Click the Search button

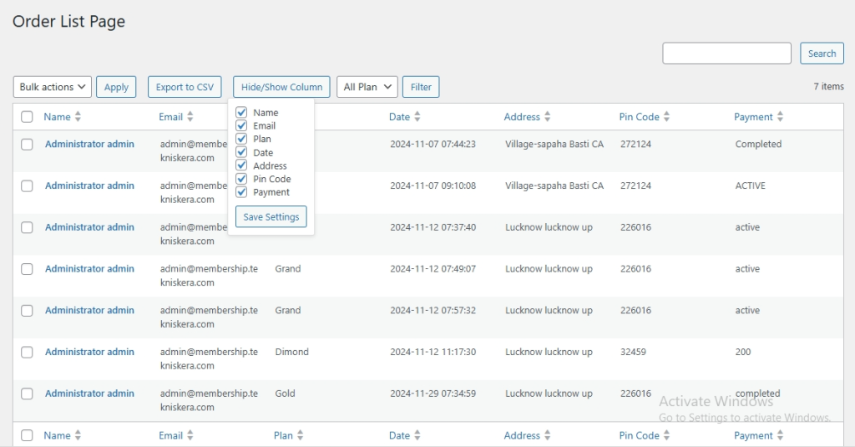[822, 53]
